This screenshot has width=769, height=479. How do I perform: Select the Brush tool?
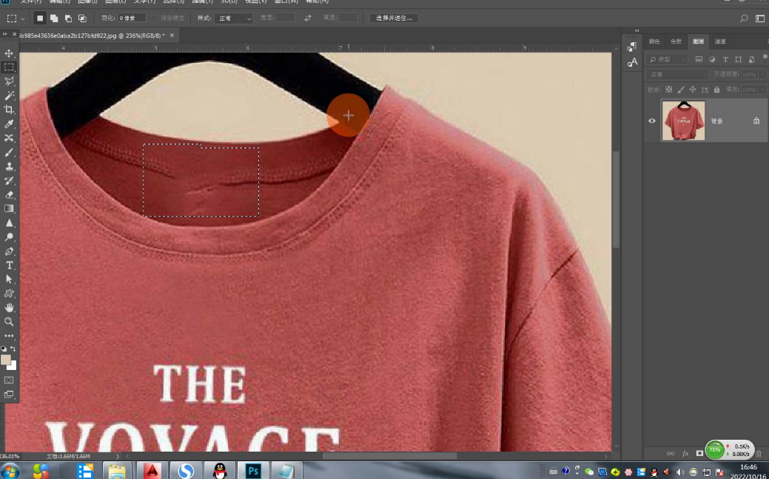coord(9,153)
